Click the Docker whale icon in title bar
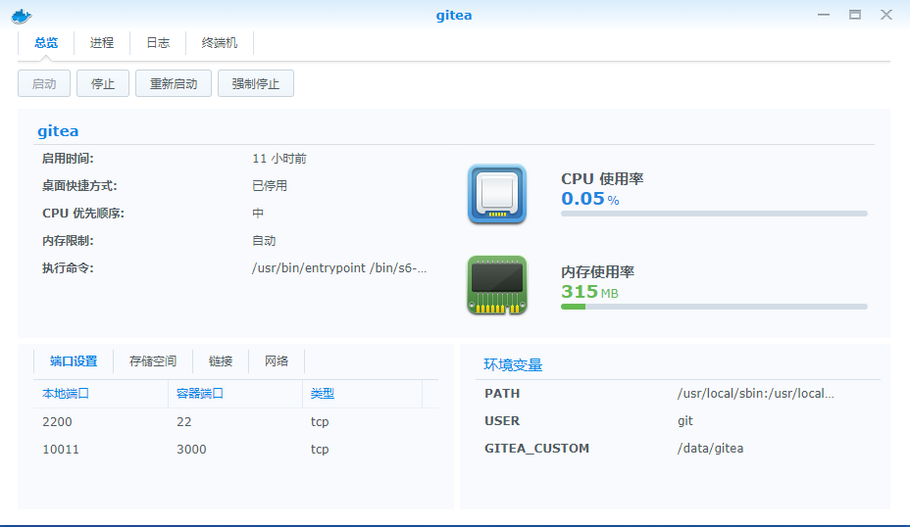The width and height of the screenshot is (910, 527). (x=20, y=15)
